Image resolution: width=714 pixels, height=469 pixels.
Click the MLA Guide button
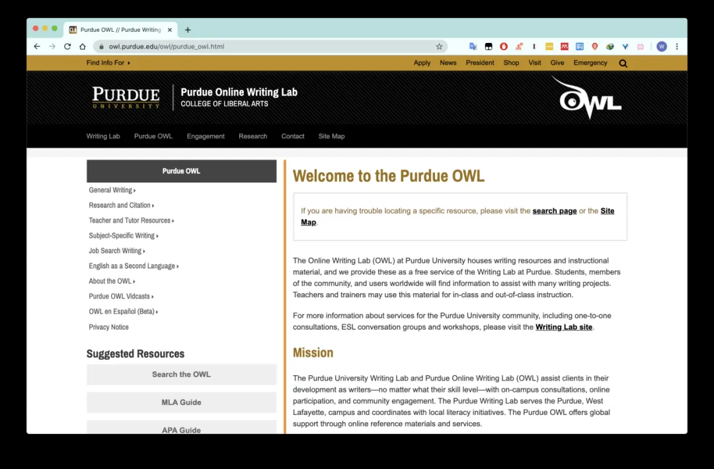click(182, 402)
